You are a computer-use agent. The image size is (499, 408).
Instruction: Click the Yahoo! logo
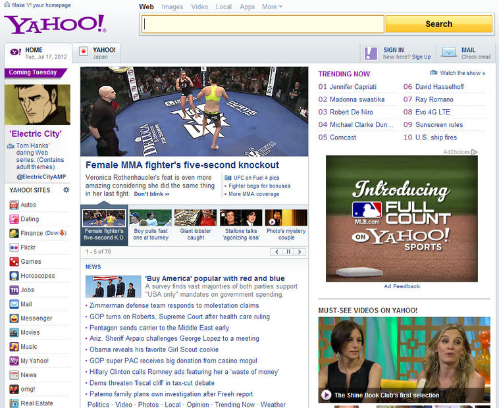[x=55, y=24]
